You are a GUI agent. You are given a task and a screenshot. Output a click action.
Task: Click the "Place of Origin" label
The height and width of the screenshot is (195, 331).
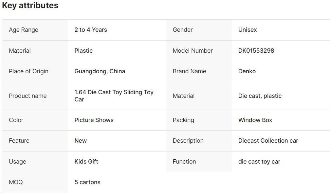click(28, 71)
